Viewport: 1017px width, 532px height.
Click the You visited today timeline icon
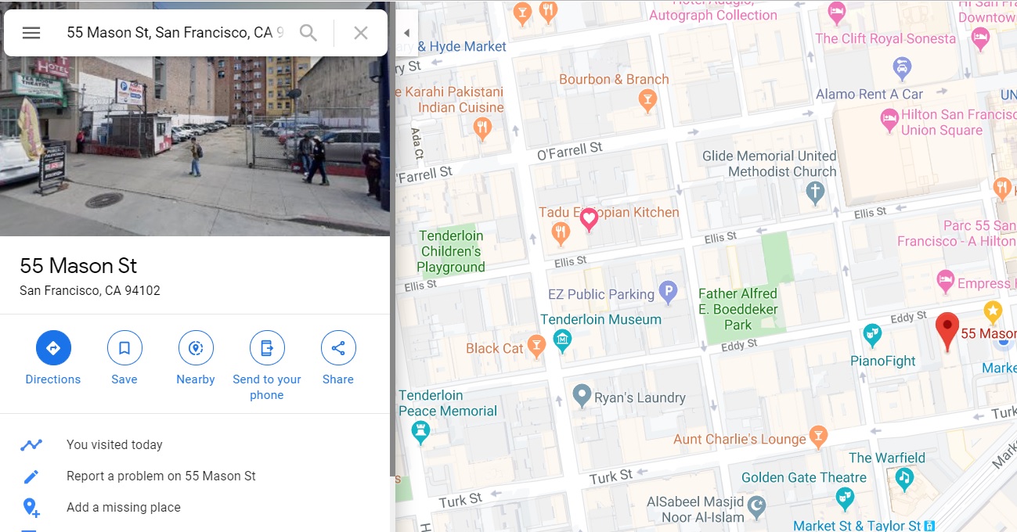pyautogui.click(x=31, y=444)
